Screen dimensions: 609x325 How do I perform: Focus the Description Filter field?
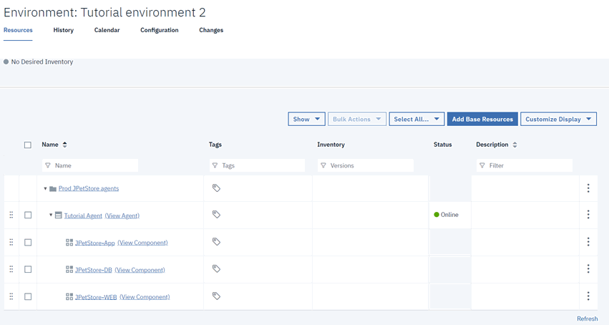(x=525, y=165)
